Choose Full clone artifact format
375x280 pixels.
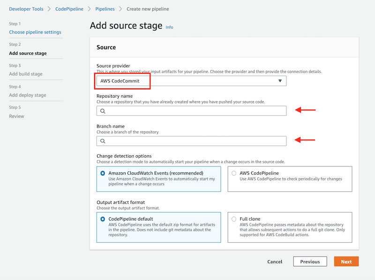(234, 219)
